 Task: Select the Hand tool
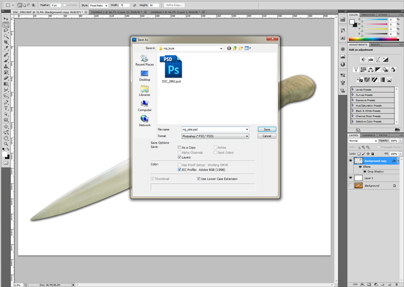[6, 138]
